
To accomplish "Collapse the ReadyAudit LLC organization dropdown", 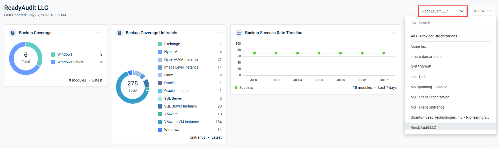I will click(443, 11).
